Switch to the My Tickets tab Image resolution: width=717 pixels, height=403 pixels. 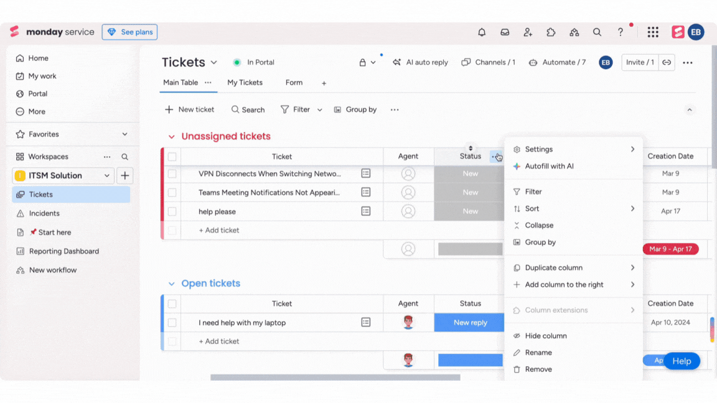point(245,83)
